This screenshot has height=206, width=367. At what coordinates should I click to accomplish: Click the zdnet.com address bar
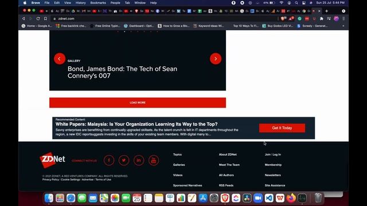click(164, 18)
